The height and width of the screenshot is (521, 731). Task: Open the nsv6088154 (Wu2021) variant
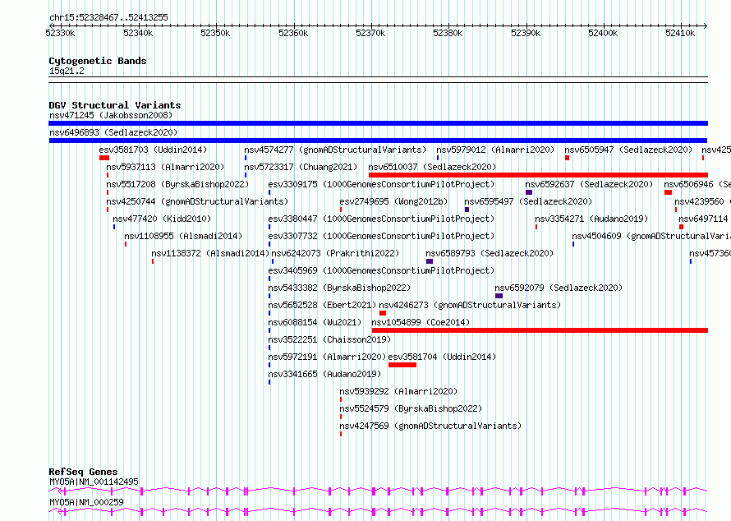click(x=315, y=322)
